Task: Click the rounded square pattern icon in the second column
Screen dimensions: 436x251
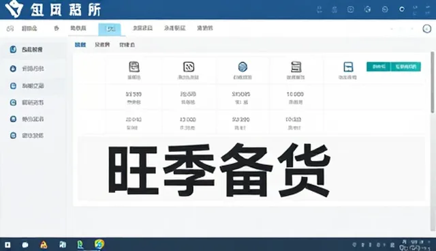Action: 189,67
